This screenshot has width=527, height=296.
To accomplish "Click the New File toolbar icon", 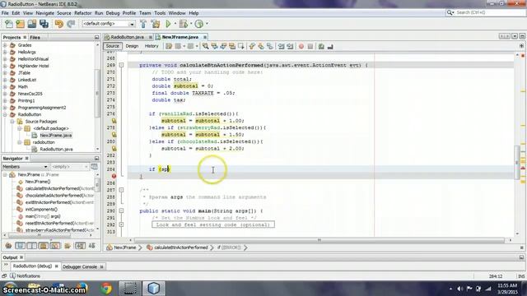I will [x=9, y=24].
